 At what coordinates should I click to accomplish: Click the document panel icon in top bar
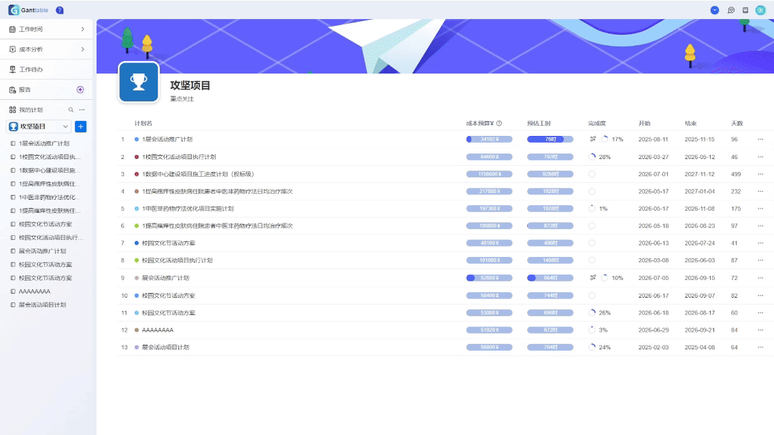coord(745,10)
